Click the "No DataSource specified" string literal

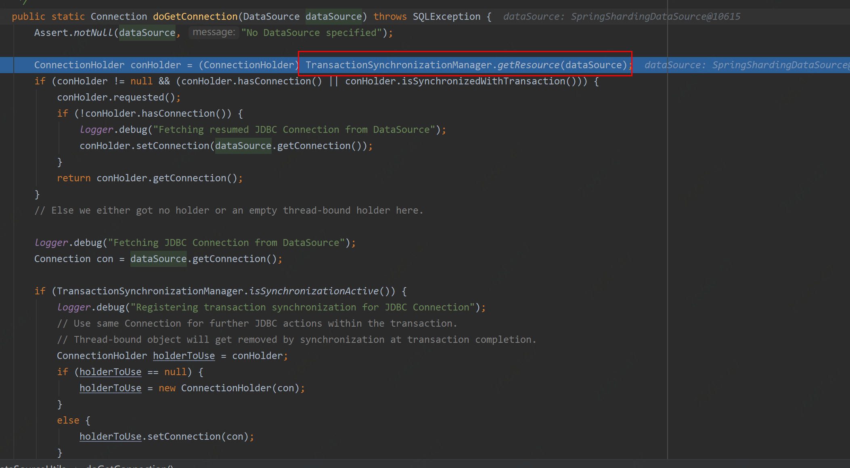click(311, 33)
